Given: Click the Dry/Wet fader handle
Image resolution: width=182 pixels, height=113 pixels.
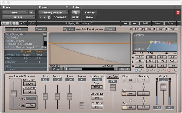Looking at the screenshot, I should coord(113,88).
